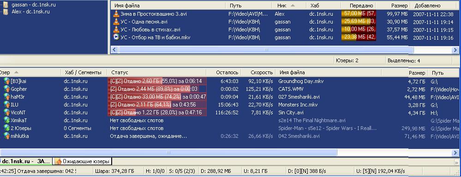Viewport: 461px width, 177px height.
Task: Click right arrow of upload queue scrollbar
Action: (455, 50)
